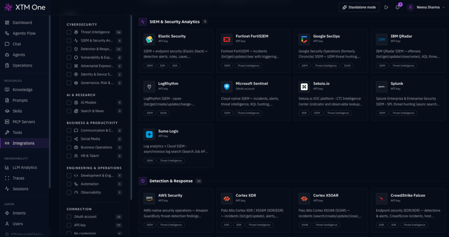Click the XDR tag on Elastic Security
This screenshot has height=237, width=449.
click(x=175, y=66)
